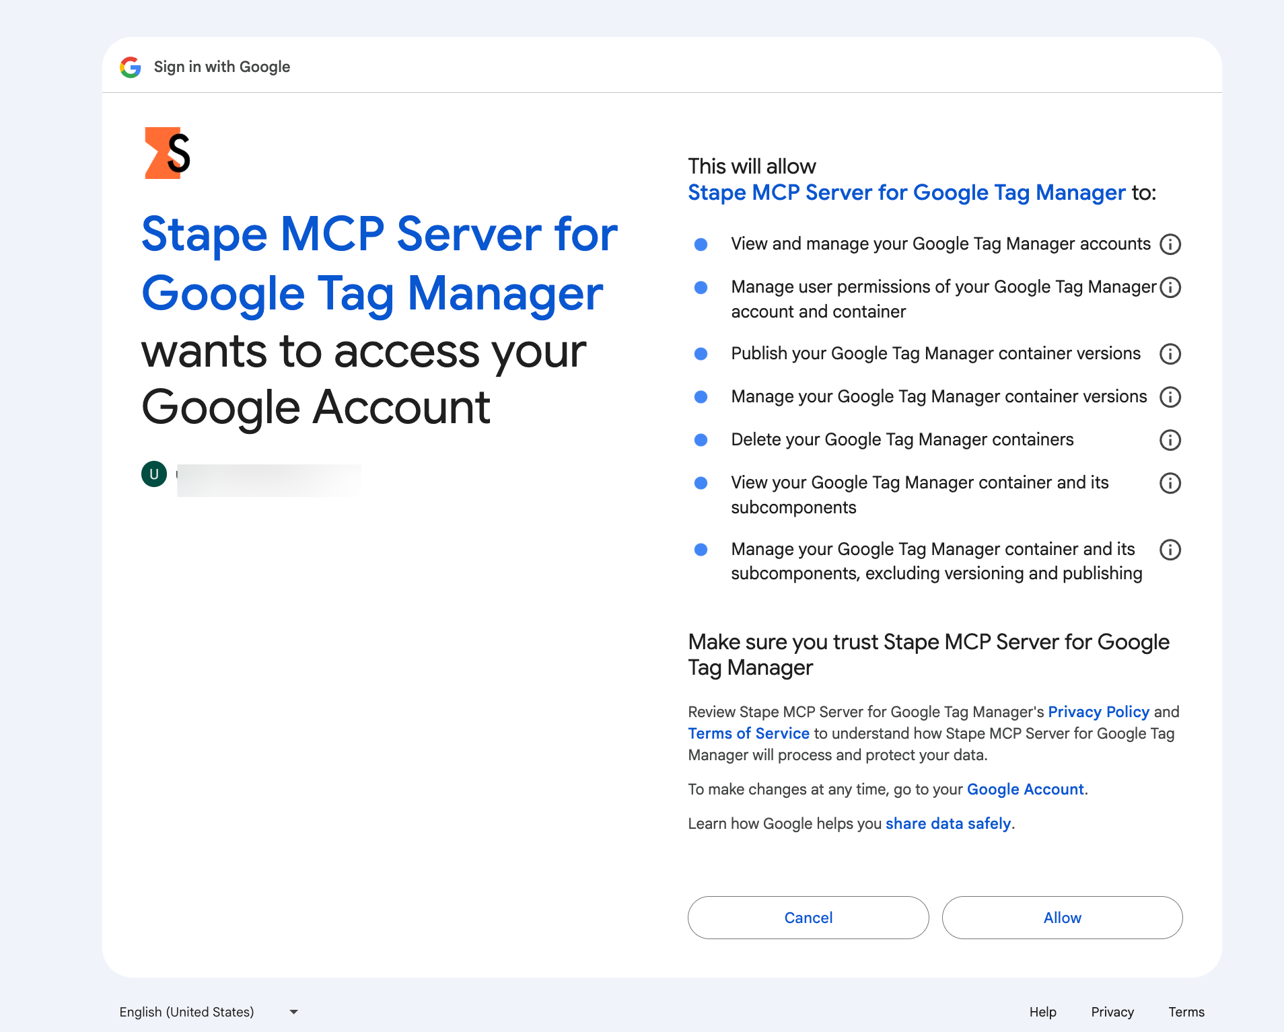Click the green U account avatar
The height and width of the screenshot is (1032, 1284).
tap(154, 474)
